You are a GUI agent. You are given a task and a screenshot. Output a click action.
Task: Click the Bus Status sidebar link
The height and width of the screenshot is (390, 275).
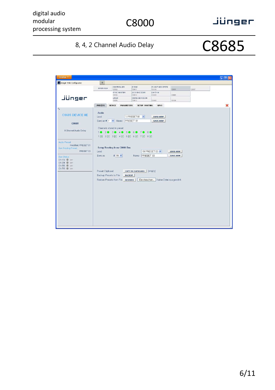pyautogui.click(x=64, y=157)
